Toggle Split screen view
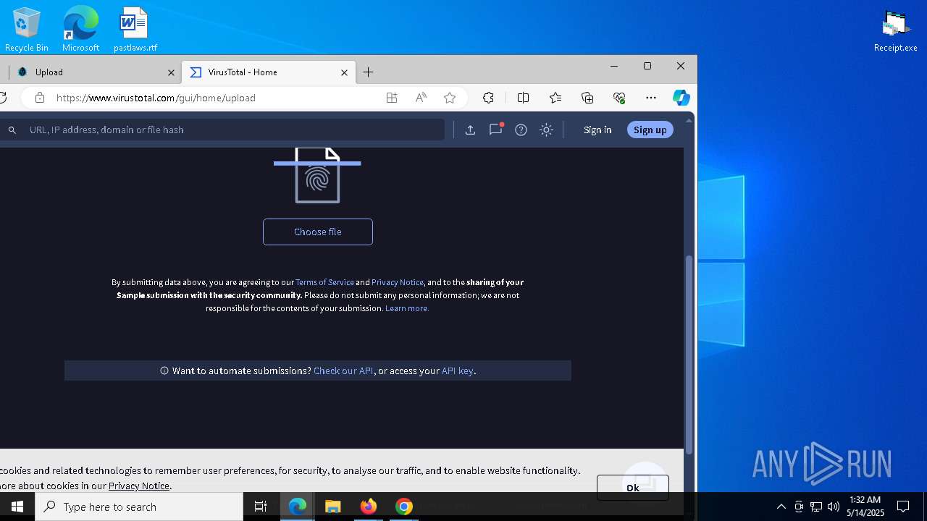 click(x=523, y=98)
